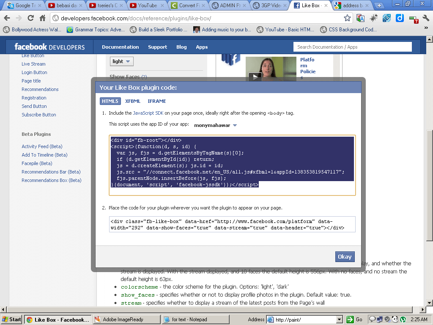Go back using the browser back arrow
The image size is (433, 325).
(x=7, y=18)
